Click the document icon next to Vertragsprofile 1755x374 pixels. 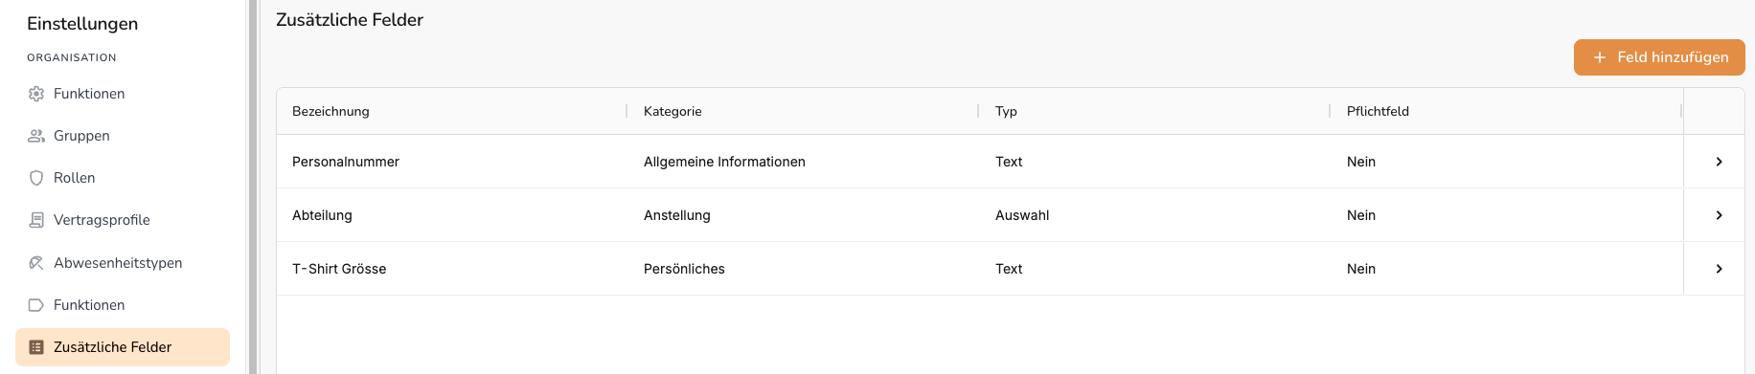pyautogui.click(x=36, y=220)
